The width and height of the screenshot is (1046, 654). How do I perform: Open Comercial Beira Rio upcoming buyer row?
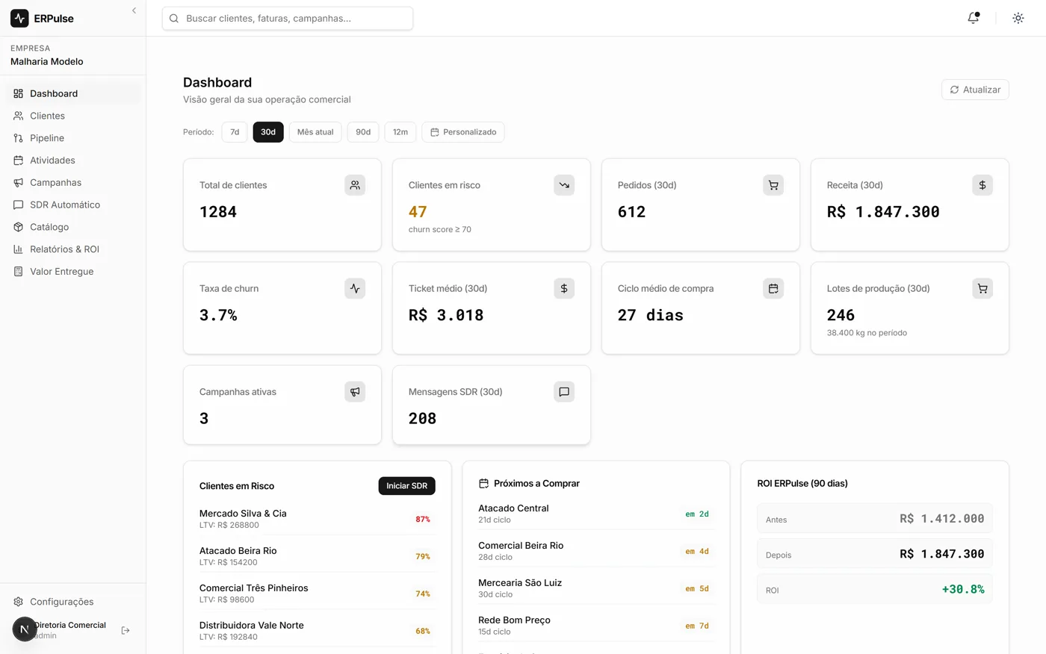click(x=596, y=551)
